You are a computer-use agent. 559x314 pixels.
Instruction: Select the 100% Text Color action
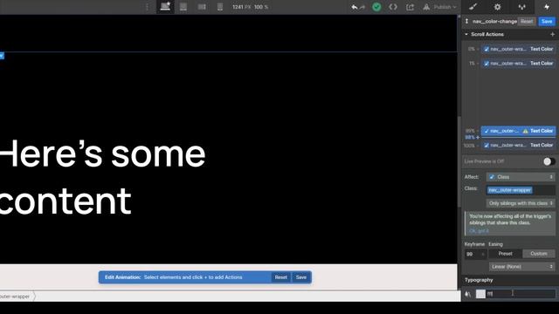click(x=518, y=146)
